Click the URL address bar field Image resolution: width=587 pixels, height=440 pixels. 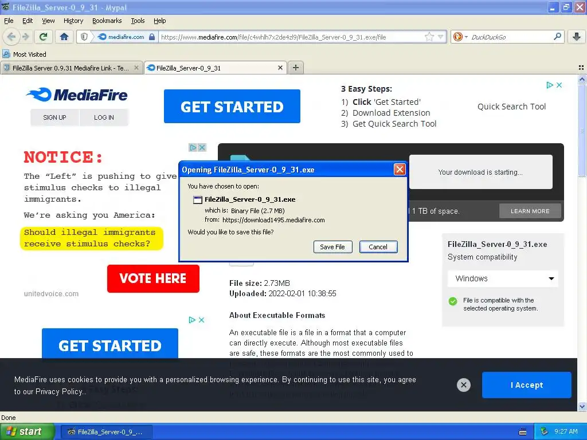[x=292, y=37]
